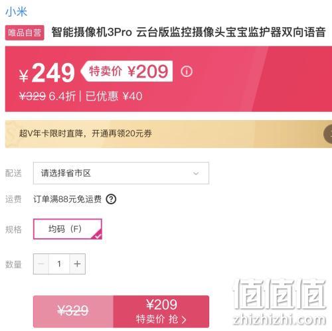Screen dimensions: 332x331
Task: Open the 请选择省市区 delivery dropdown
Action: point(121,173)
